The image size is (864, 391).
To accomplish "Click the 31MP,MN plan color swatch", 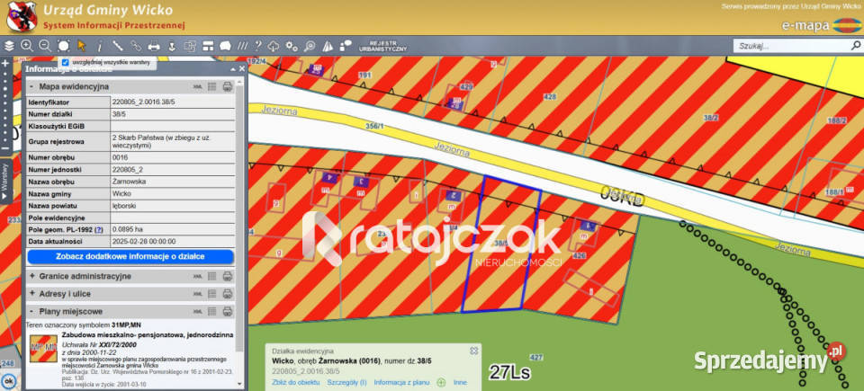I will pyautogui.click(x=41, y=351).
